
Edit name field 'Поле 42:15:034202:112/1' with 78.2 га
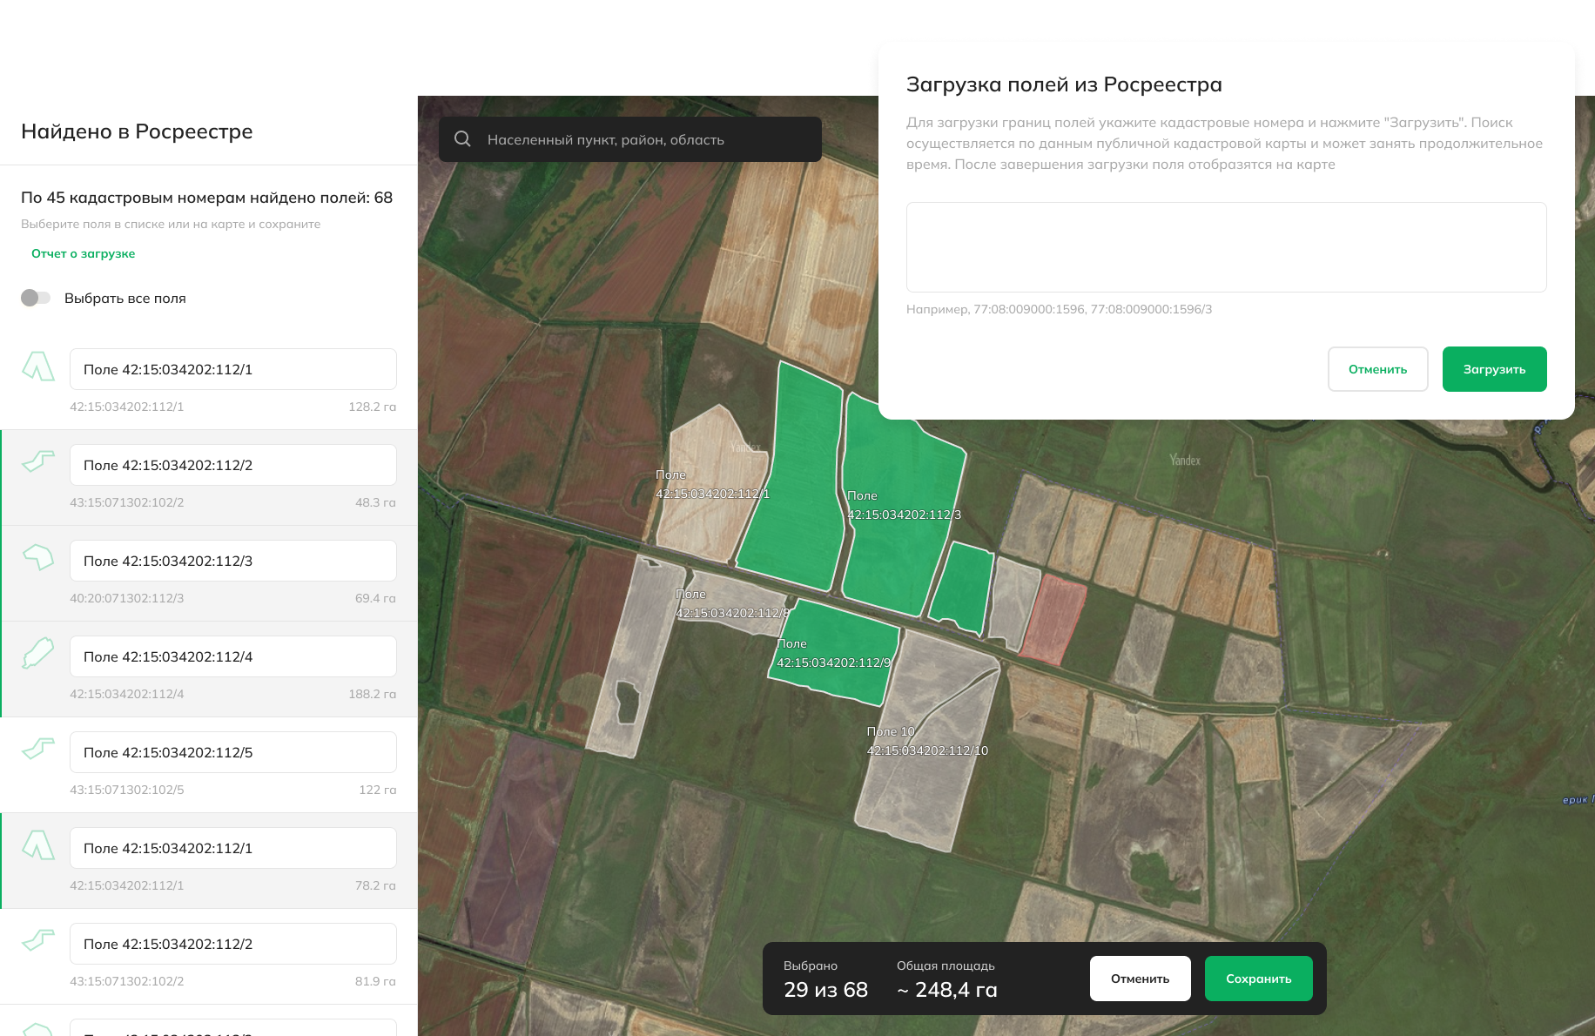pyautogui.click(x=233, y=848)
